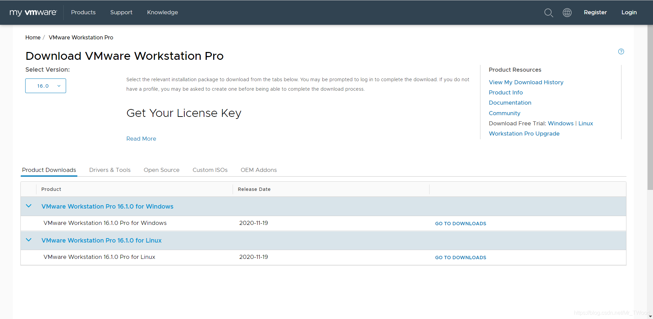Click VMware Workstation Pro 16.1.0 for Linux heading
This screenshot has height=319, width=653.
[x=102, y=241]
